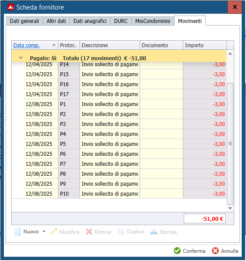Click the red Annulla cancel icon
This screenshot has height=261, width=246.
point(215,251)
